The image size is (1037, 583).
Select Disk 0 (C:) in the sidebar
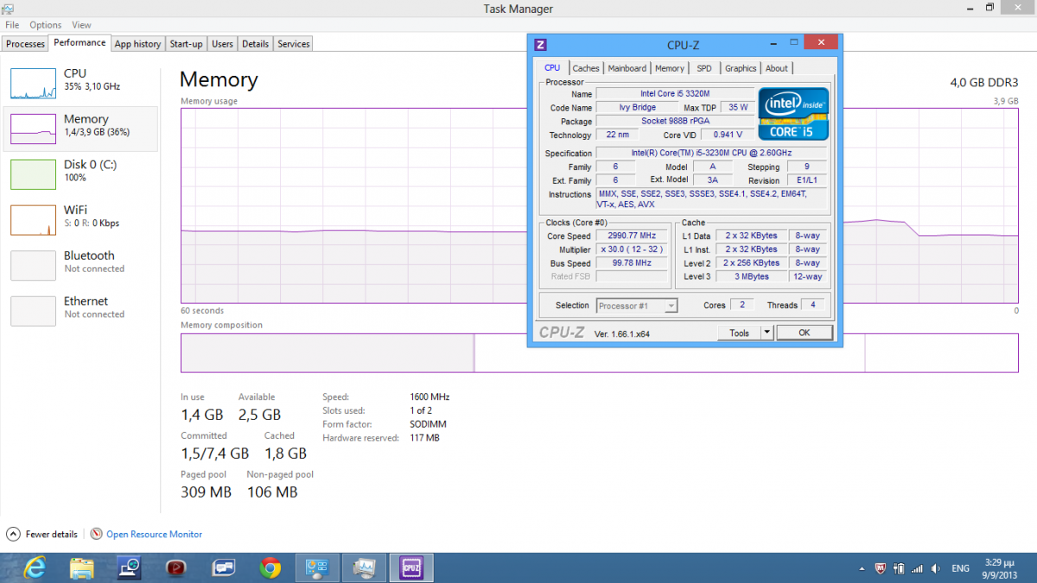point(80,174)
